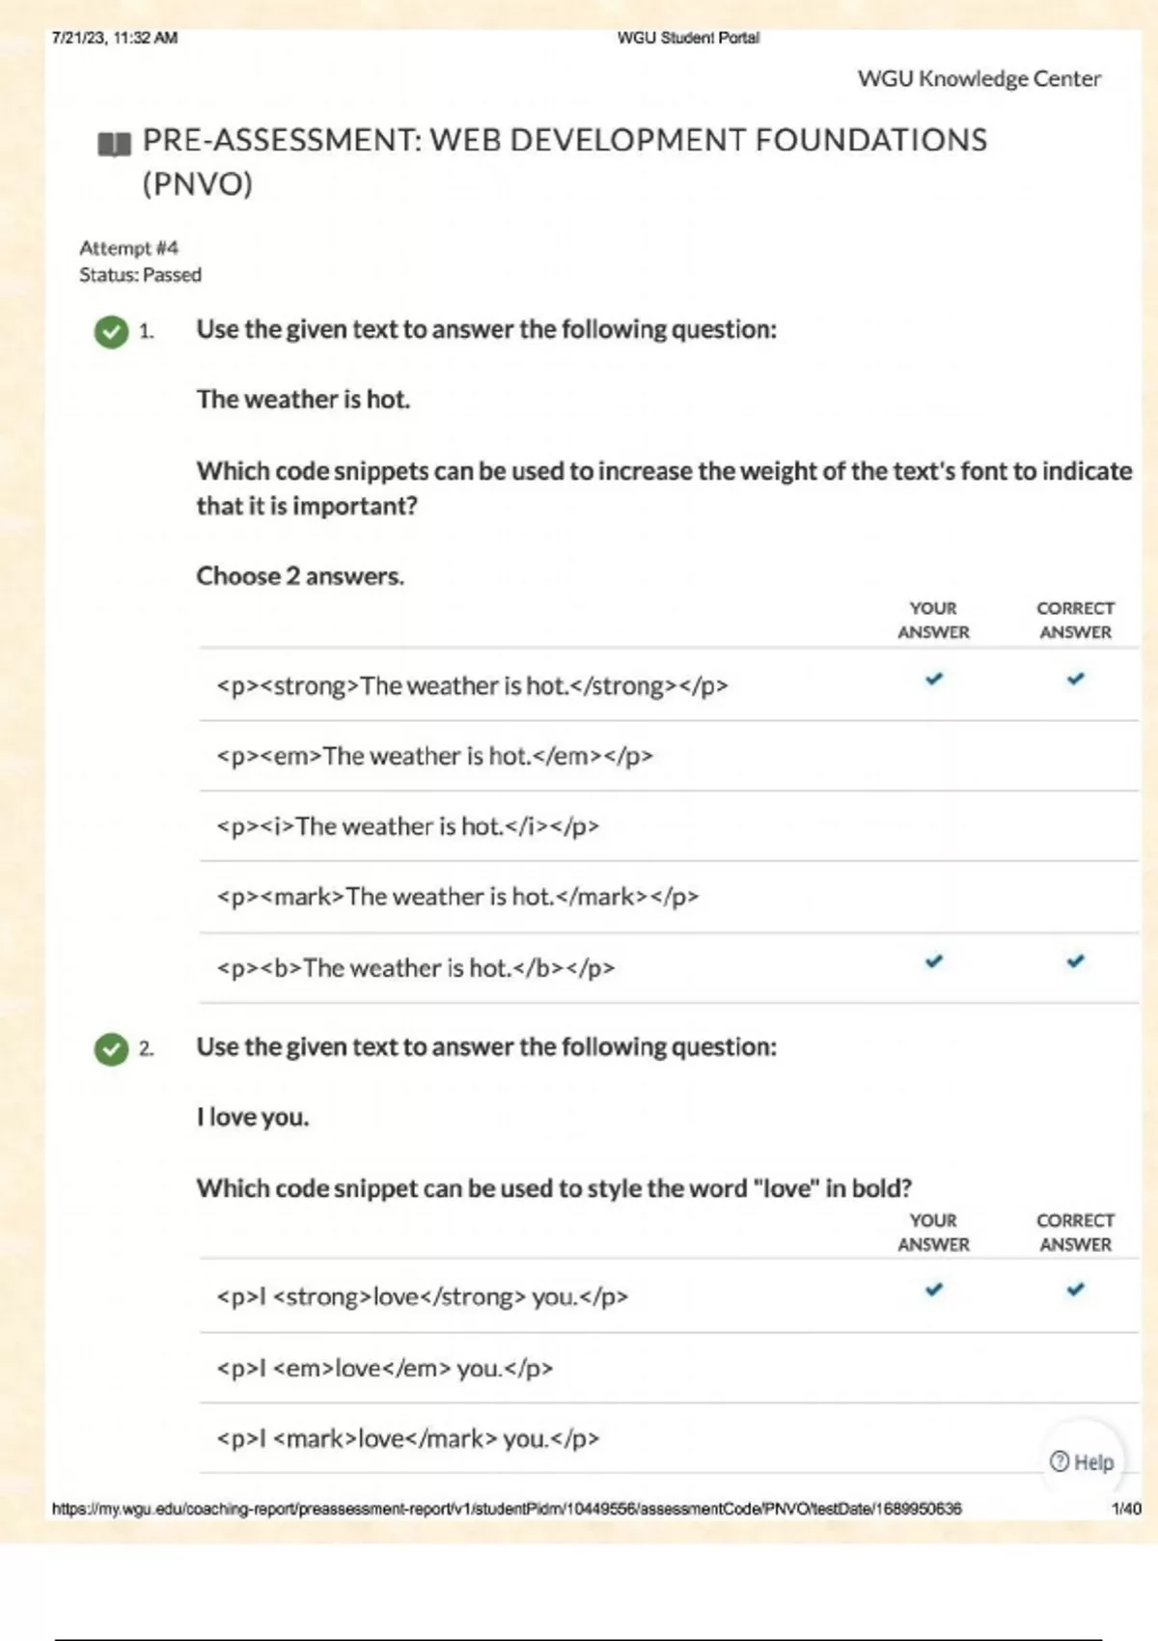
Task: Click the green checkmark icon for question 2
Action: [112, 1048]
